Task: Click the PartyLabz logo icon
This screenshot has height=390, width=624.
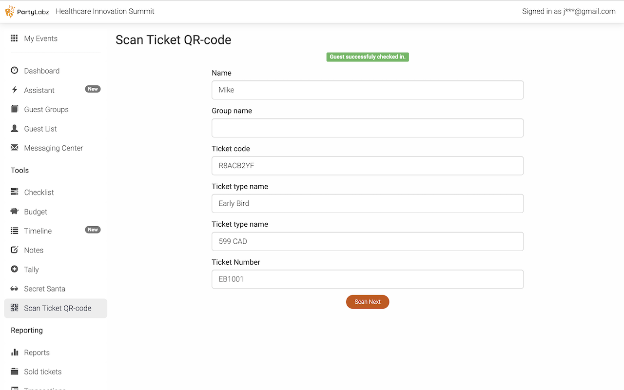Action: (10, 11)
